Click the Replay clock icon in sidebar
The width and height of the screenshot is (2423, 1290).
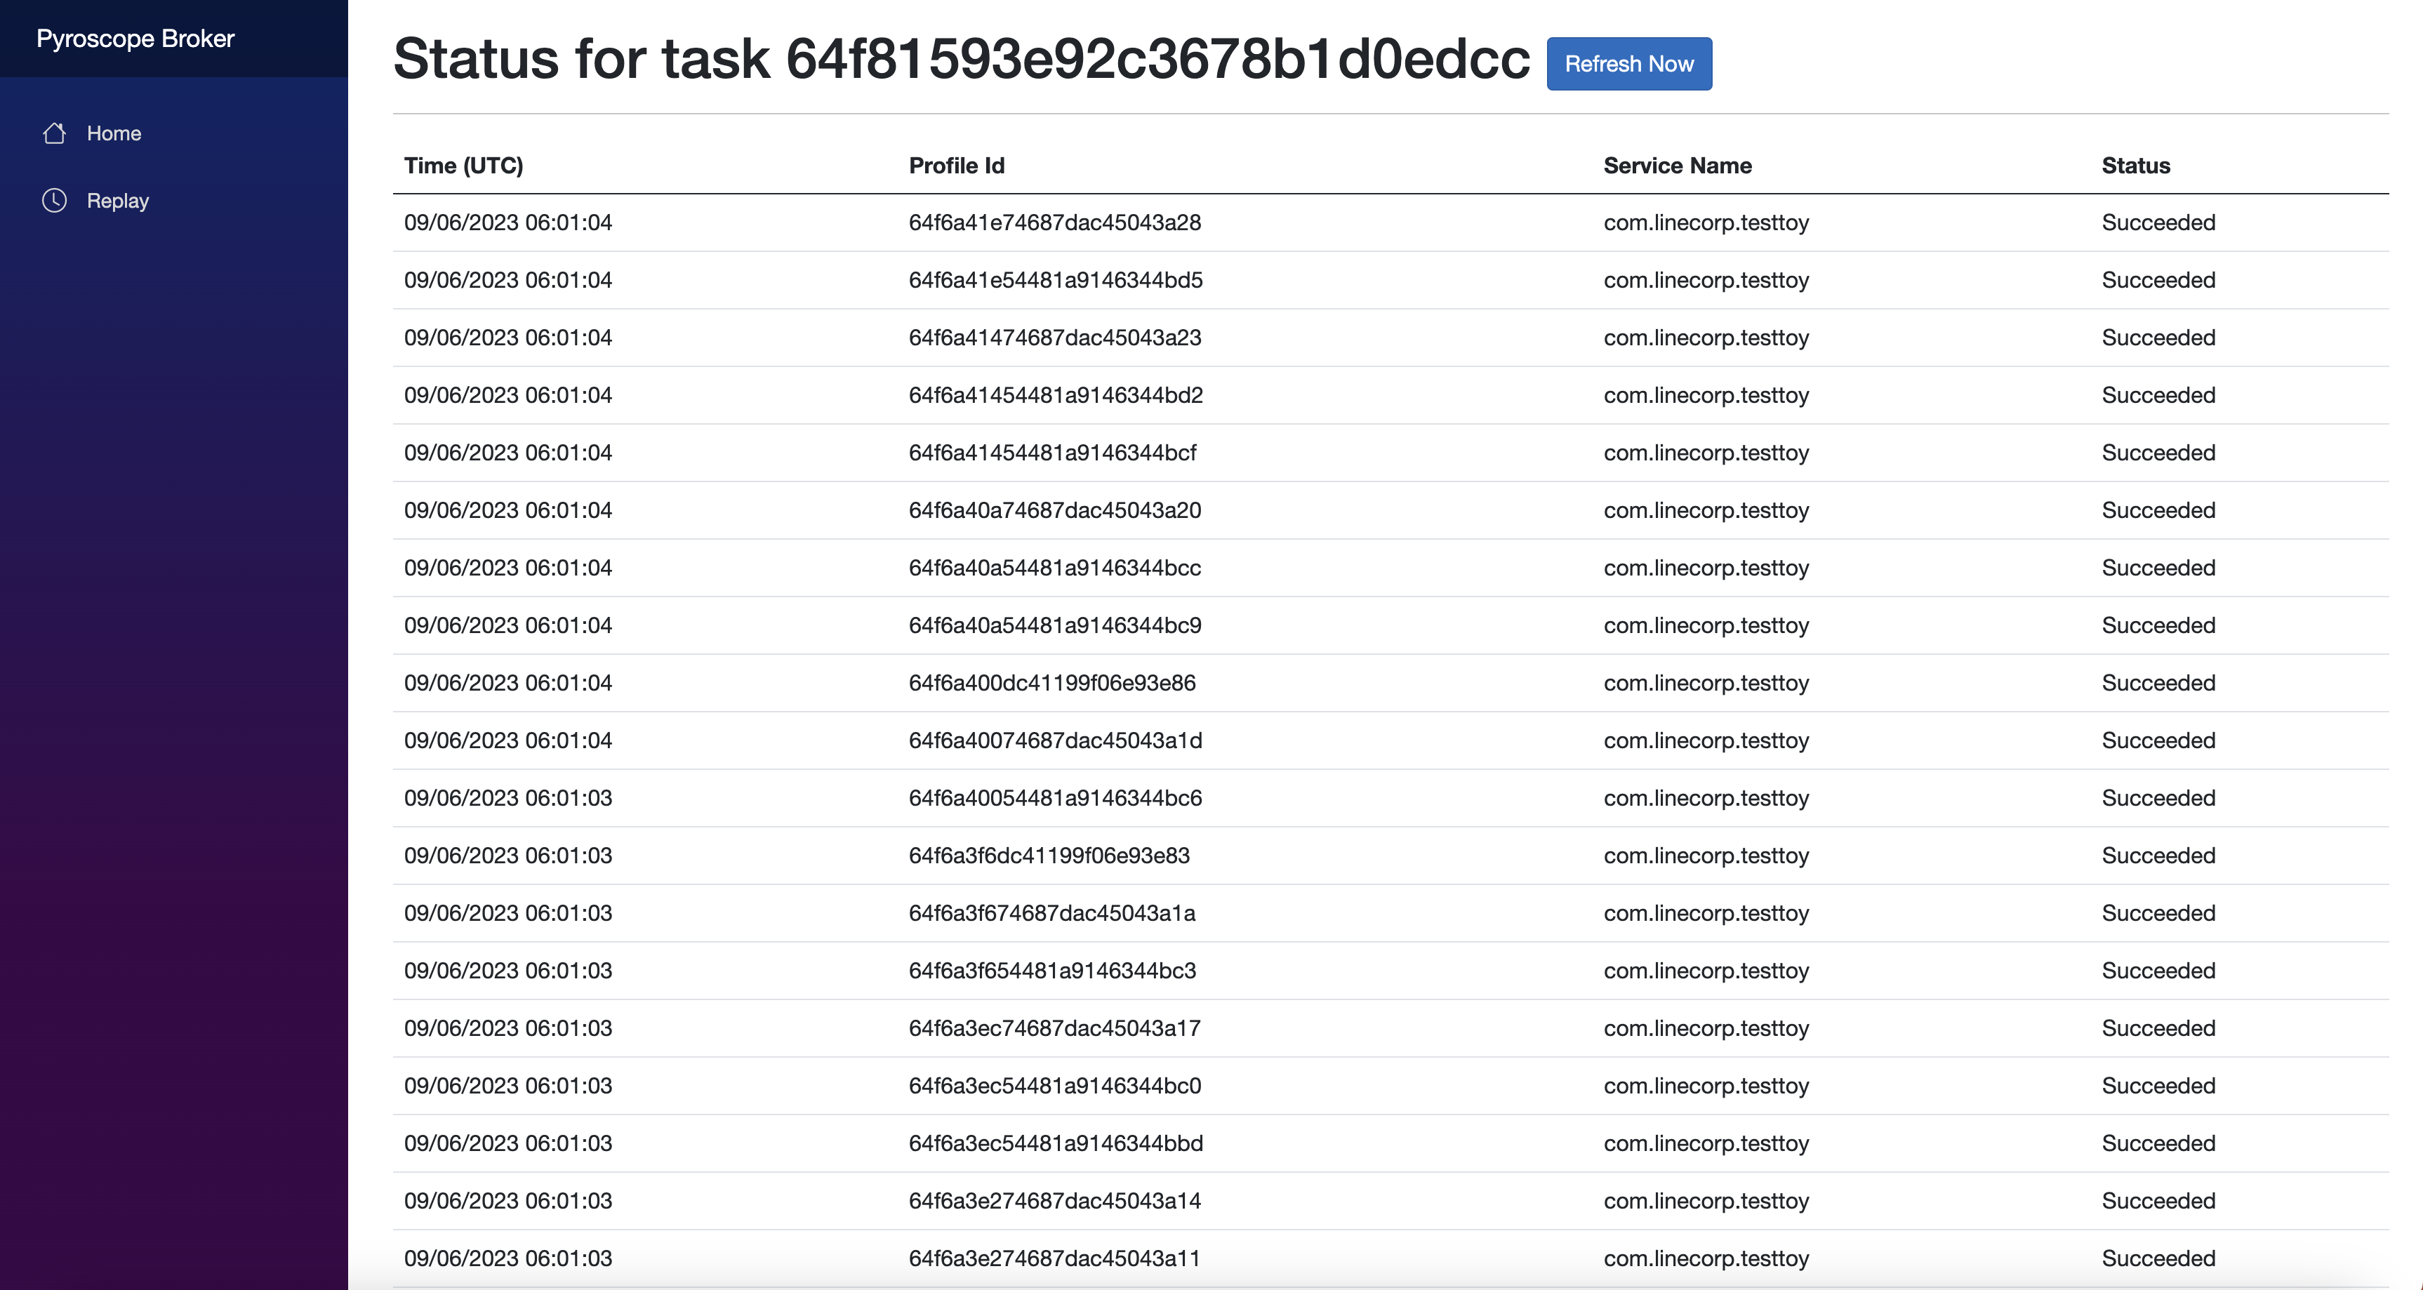[x=55, y=200]
